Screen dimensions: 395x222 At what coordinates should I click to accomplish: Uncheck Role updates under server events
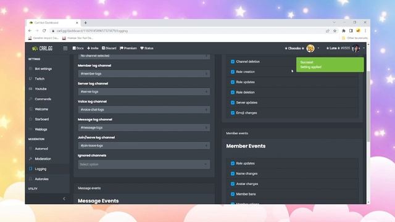(233, 82)
